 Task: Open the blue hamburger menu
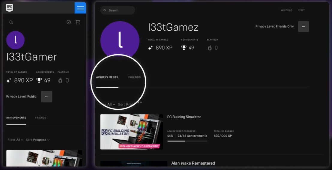tap(80, 8)
